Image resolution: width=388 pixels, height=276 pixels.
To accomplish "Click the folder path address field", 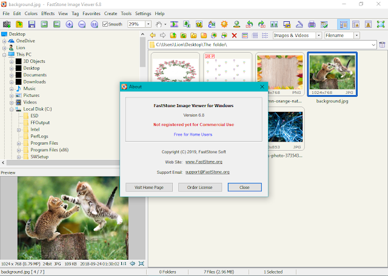I will 263,45.
